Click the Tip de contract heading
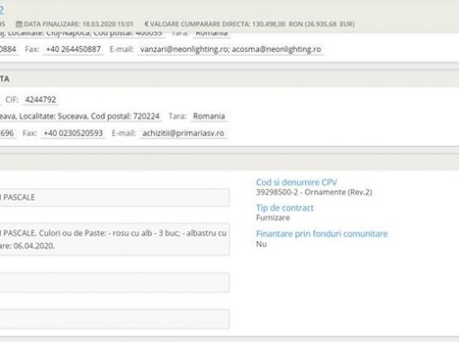 [284, 208]
